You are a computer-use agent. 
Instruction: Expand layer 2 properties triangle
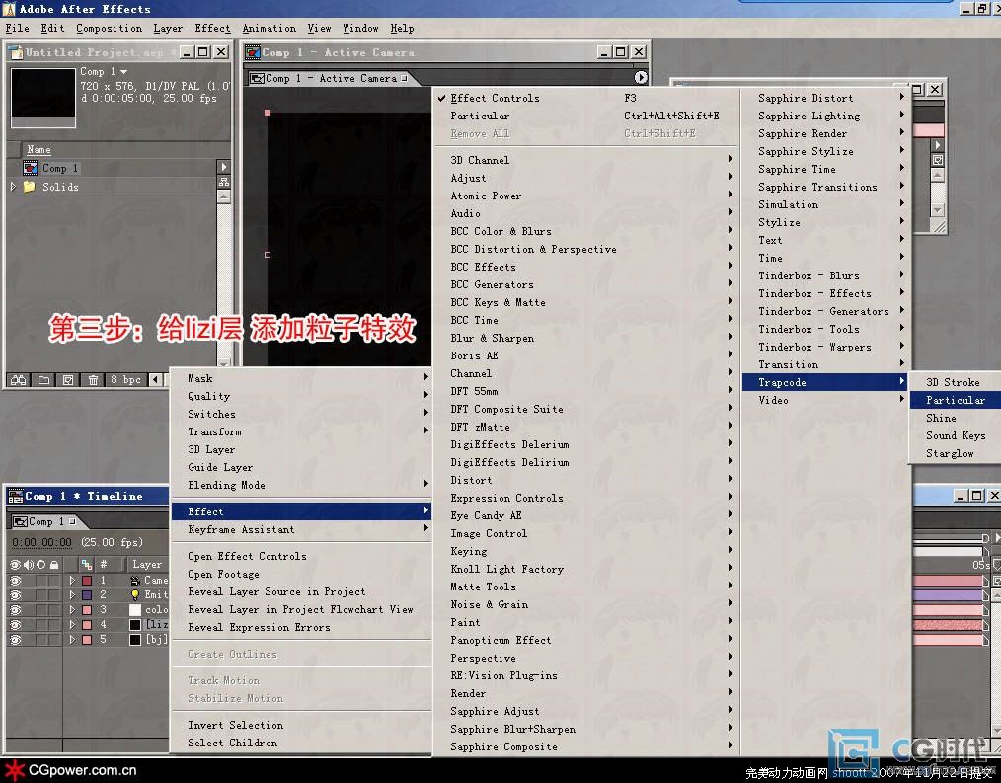[72, 594]
